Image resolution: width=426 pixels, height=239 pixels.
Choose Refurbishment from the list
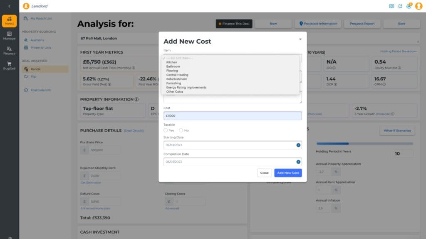point(176,79)
